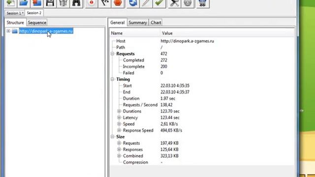
Task: Switch to the Session 1 tab
Action: (15, 13)
